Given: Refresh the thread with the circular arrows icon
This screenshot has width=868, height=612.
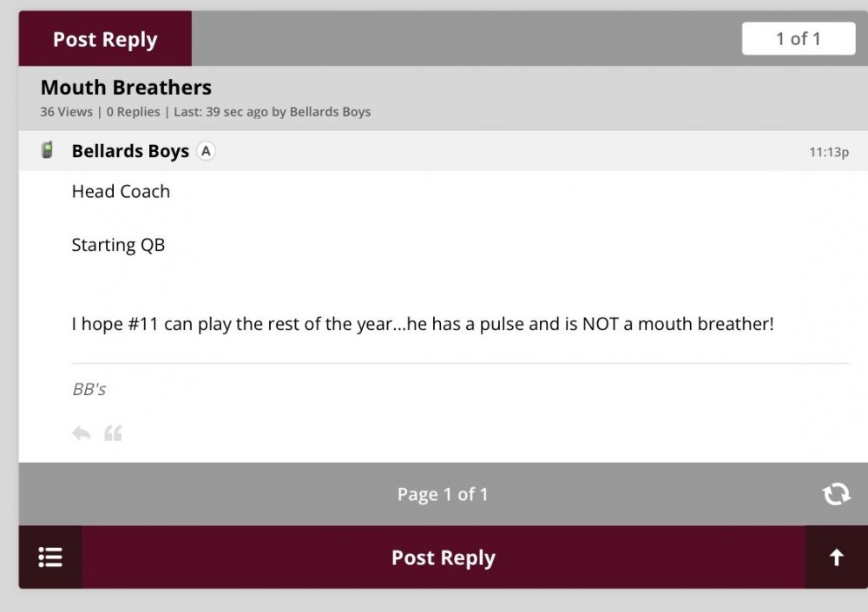Looking at the screenshot, I should point(836,494).
